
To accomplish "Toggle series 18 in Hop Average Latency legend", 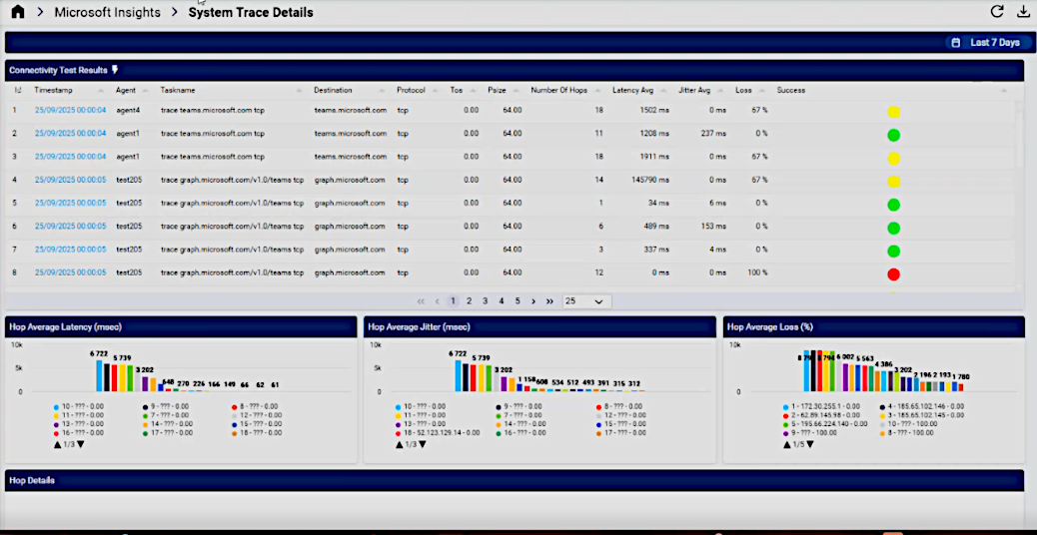I will coord(257,432).
